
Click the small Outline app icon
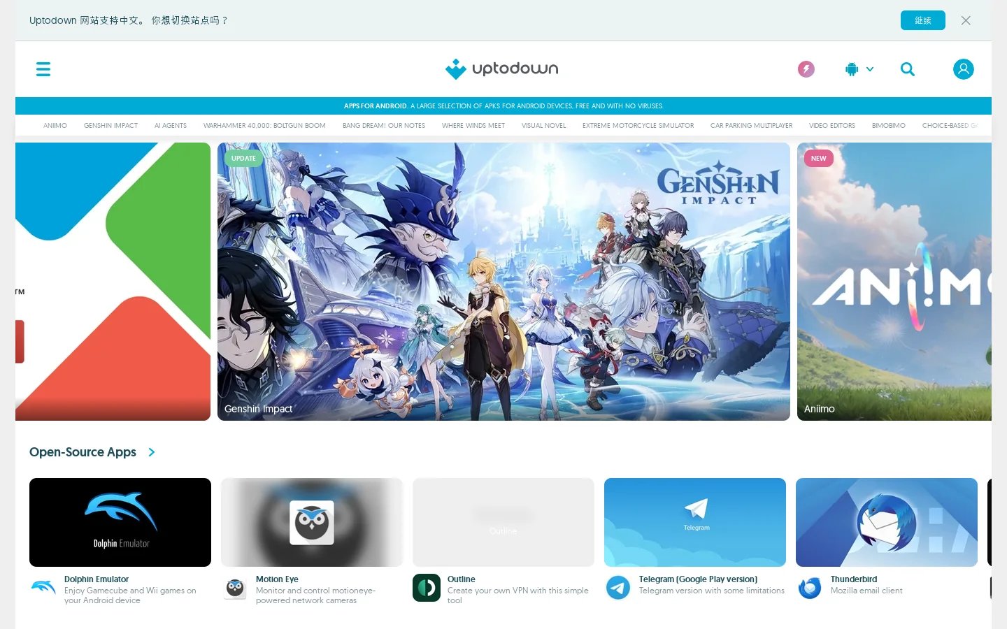pos(427,588)
